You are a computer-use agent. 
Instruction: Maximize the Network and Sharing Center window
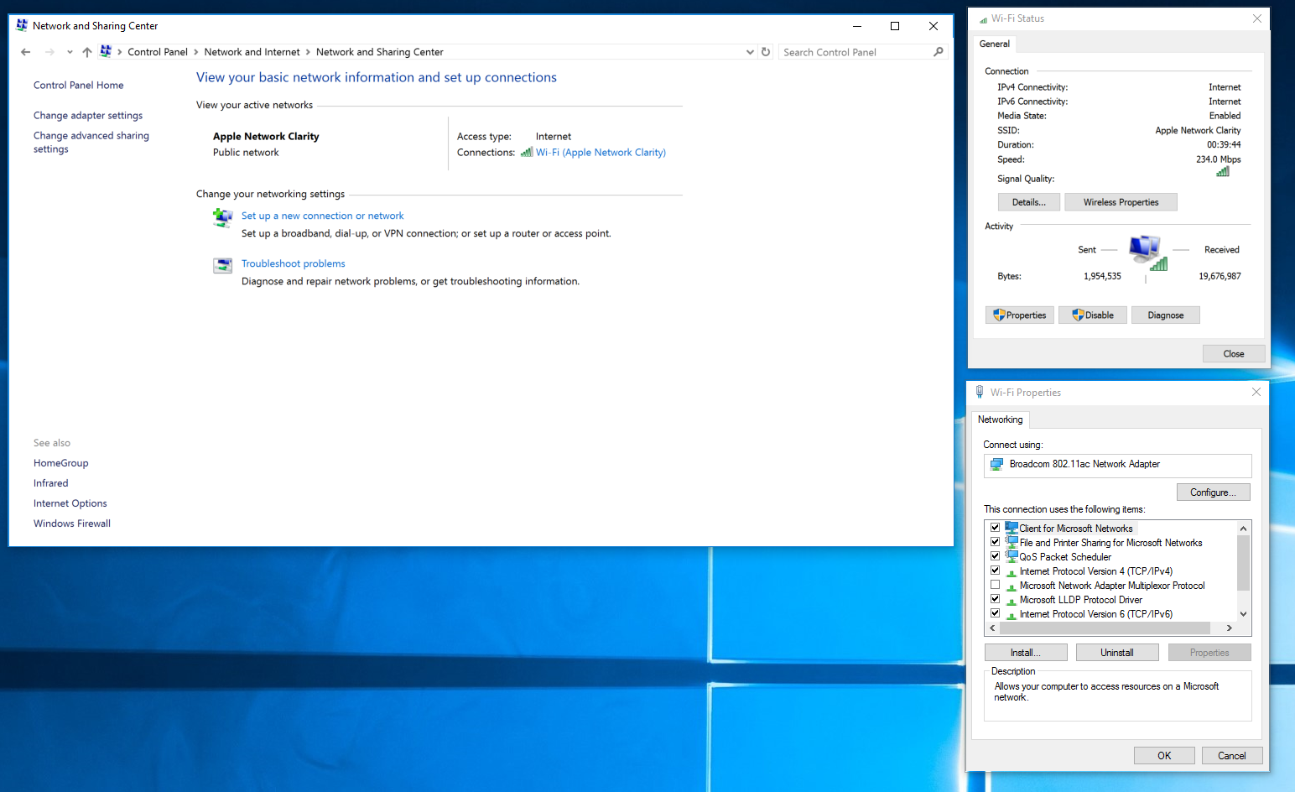[895, 26]
